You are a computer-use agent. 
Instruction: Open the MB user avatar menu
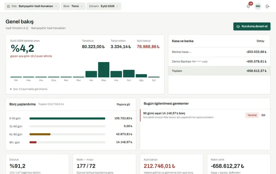pyautogui.click(x=258, y=6)
